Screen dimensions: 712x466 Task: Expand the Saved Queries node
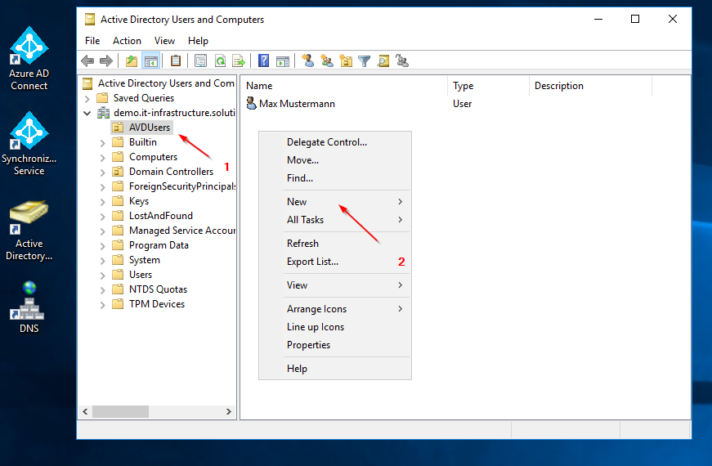87,99
